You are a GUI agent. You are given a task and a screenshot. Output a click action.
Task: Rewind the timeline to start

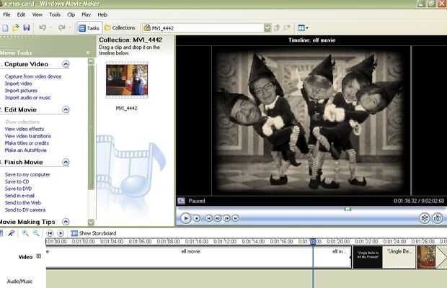(50, 233)
